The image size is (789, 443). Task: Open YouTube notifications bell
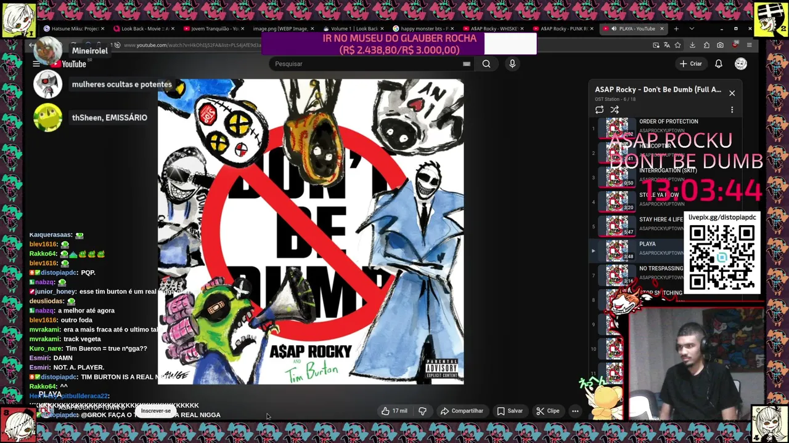719,64
